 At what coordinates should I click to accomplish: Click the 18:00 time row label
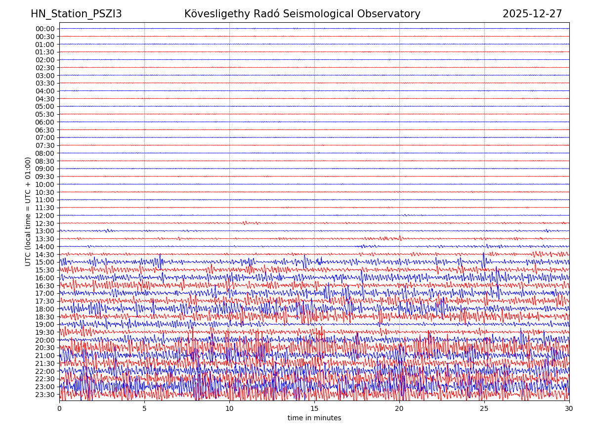tap(44, 309)
